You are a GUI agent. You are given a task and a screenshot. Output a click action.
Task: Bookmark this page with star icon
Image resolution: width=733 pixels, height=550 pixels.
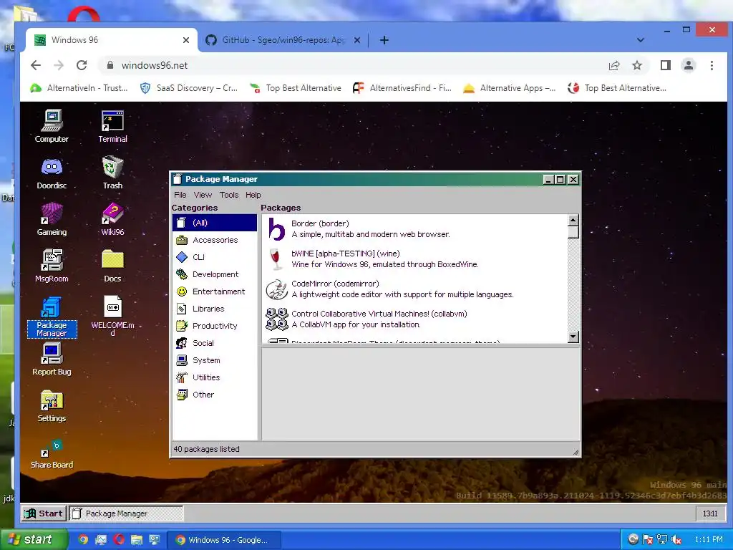click(636, 65)
